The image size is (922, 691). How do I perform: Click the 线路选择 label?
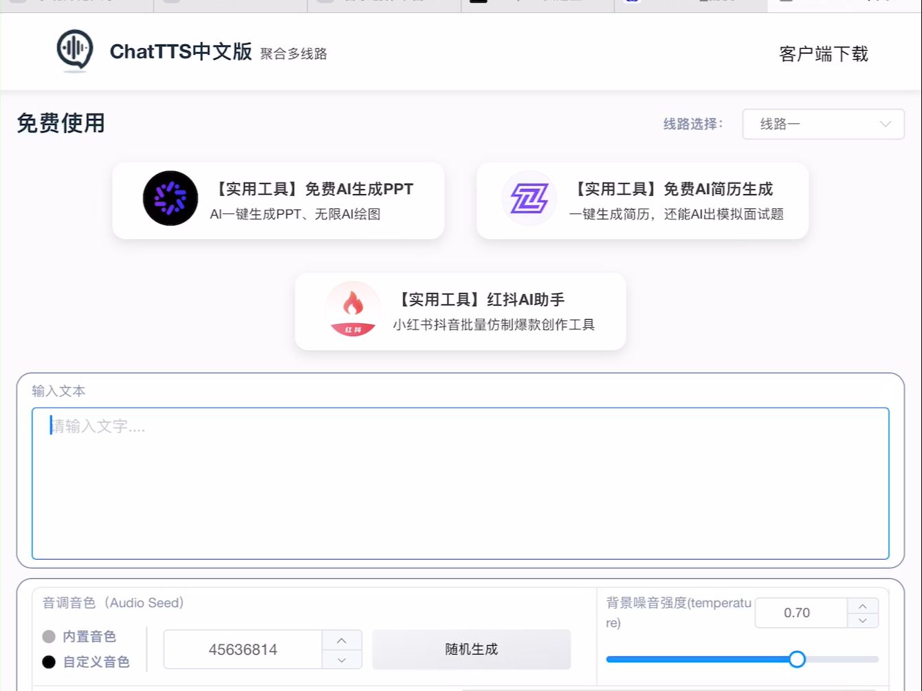[x=693, y=124]
